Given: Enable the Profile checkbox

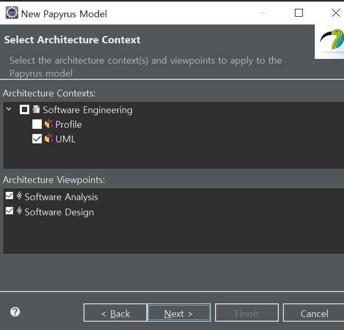Looking at the screenshot, I should [37, 124].
